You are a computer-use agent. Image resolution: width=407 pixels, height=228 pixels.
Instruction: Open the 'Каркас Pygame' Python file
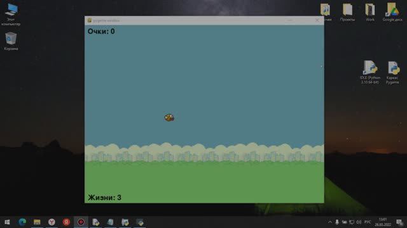(392, 73)
